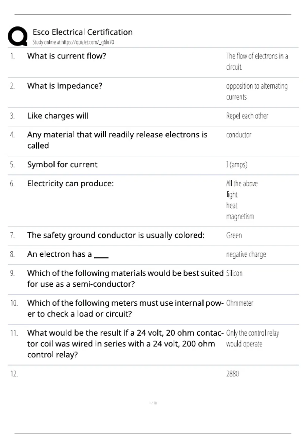The width and height of the screenshot is (306, 434).
Task: Click the Quizlet Q logo icon
Action: click(18, 36)
